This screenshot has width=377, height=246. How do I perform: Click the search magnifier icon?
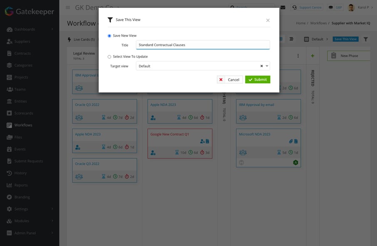(232, 7)
